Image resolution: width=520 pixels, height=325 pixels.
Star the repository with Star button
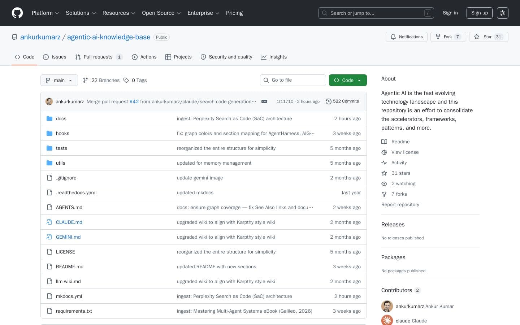point(489,37)
